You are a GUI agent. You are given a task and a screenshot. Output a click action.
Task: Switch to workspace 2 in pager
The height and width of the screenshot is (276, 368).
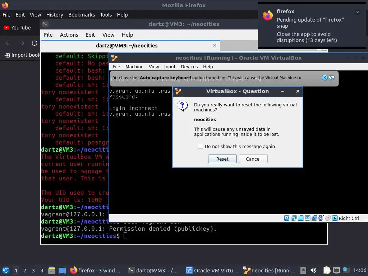[x=25, y=270]
